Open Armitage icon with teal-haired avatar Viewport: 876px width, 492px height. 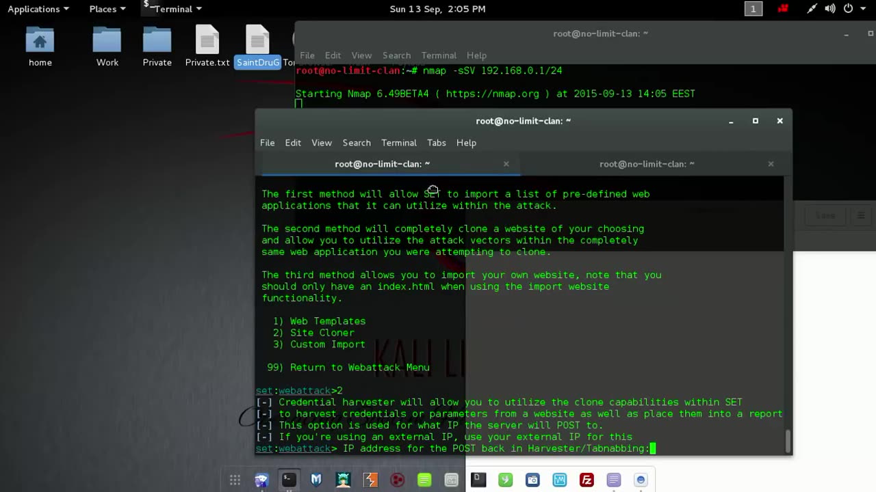tap(343, 480)
